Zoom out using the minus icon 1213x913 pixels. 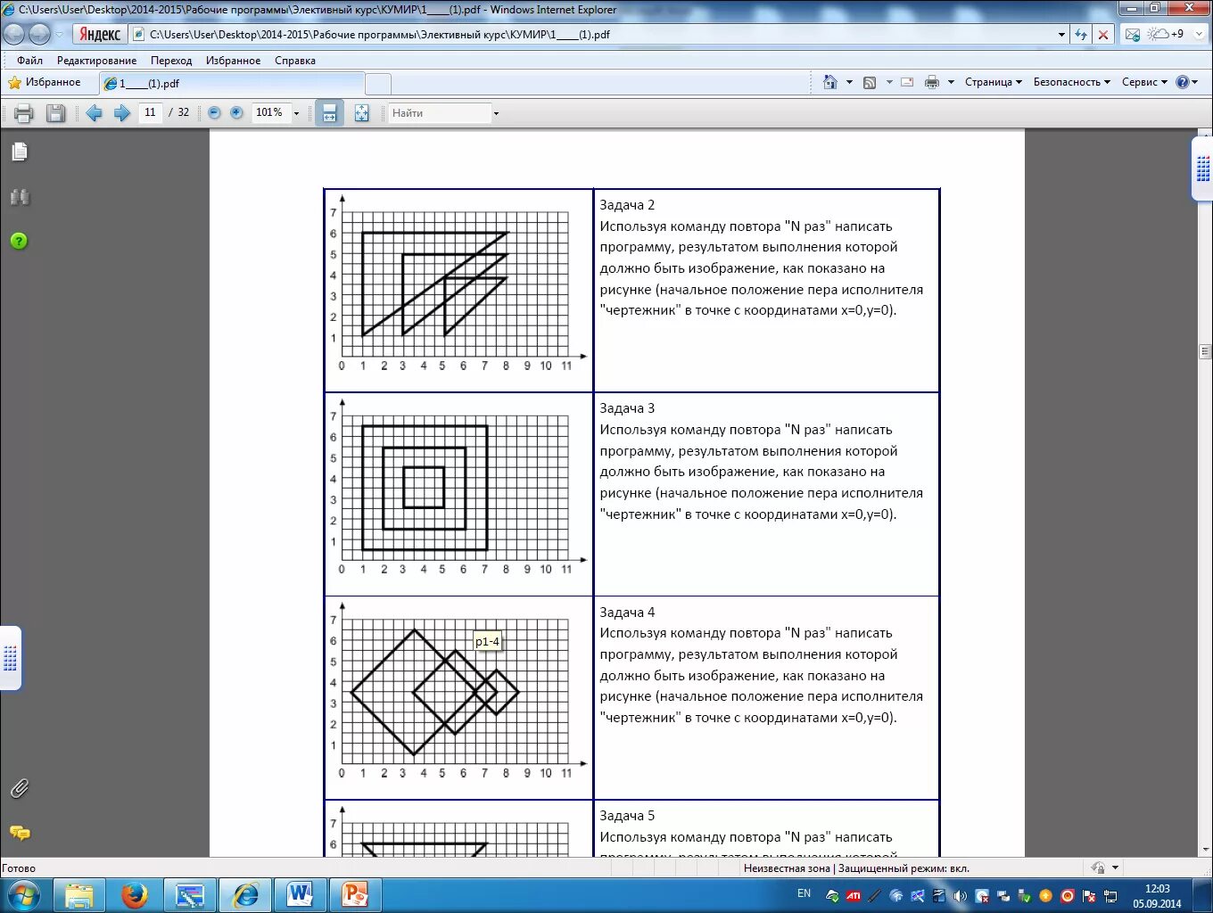(x=214, y=113)
